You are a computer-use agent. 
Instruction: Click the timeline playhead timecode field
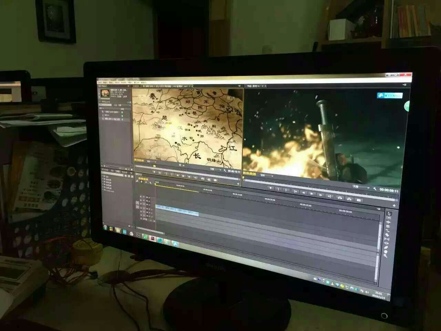click(143, 179)
